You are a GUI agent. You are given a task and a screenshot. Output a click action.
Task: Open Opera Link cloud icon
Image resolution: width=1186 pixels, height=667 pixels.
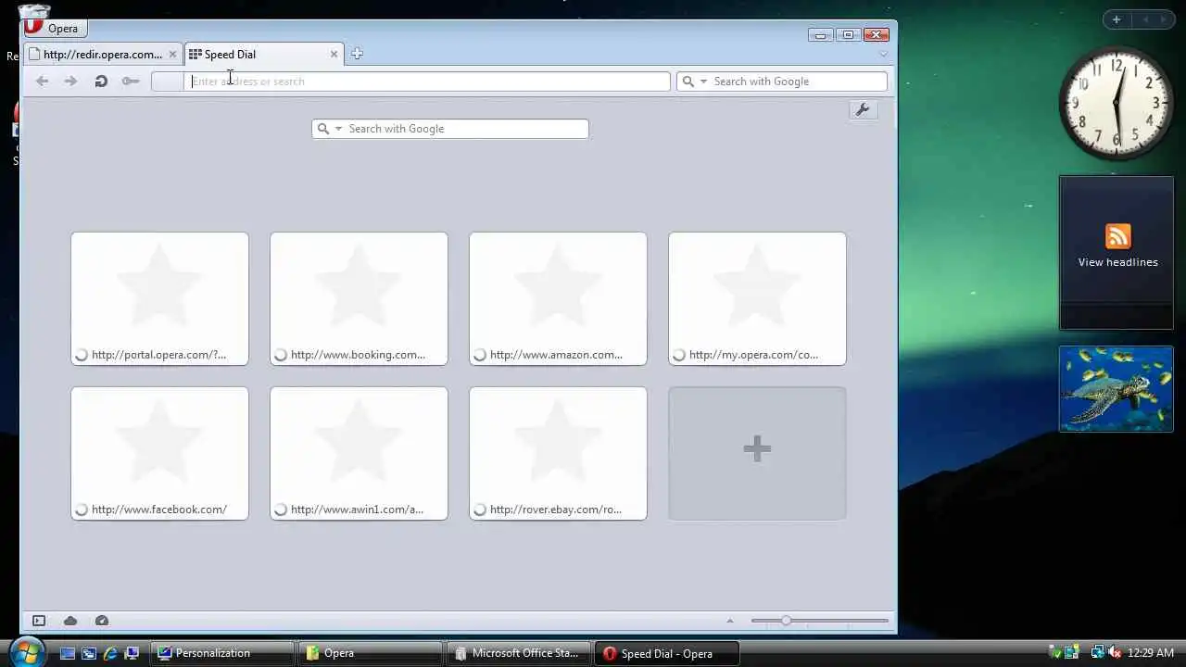point(70,621)
